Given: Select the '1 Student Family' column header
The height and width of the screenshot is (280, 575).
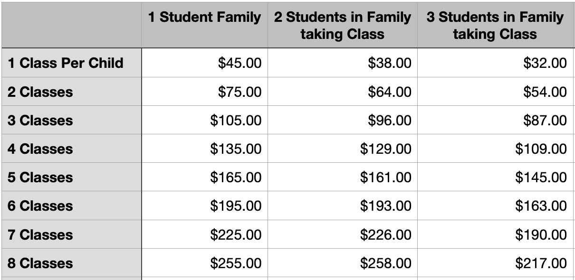Looking at the screenshot, I should click(x=204, y=25).
